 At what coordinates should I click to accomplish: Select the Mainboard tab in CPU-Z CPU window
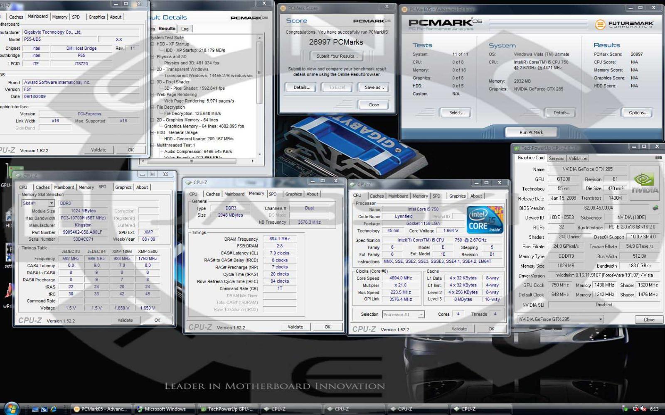[x=398, y=196]
